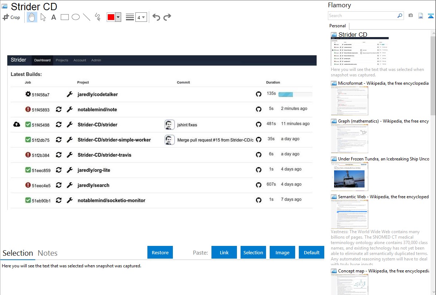Select the straight line tool
The width and height of the screenshot is (436, 295).
coord(87,17)
